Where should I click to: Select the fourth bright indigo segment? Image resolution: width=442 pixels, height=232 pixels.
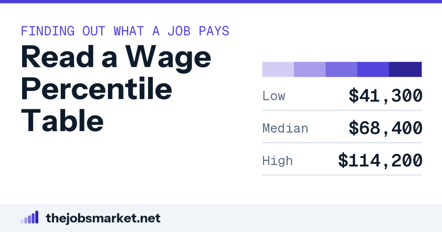pyautogui.click(x=373, y=69)
